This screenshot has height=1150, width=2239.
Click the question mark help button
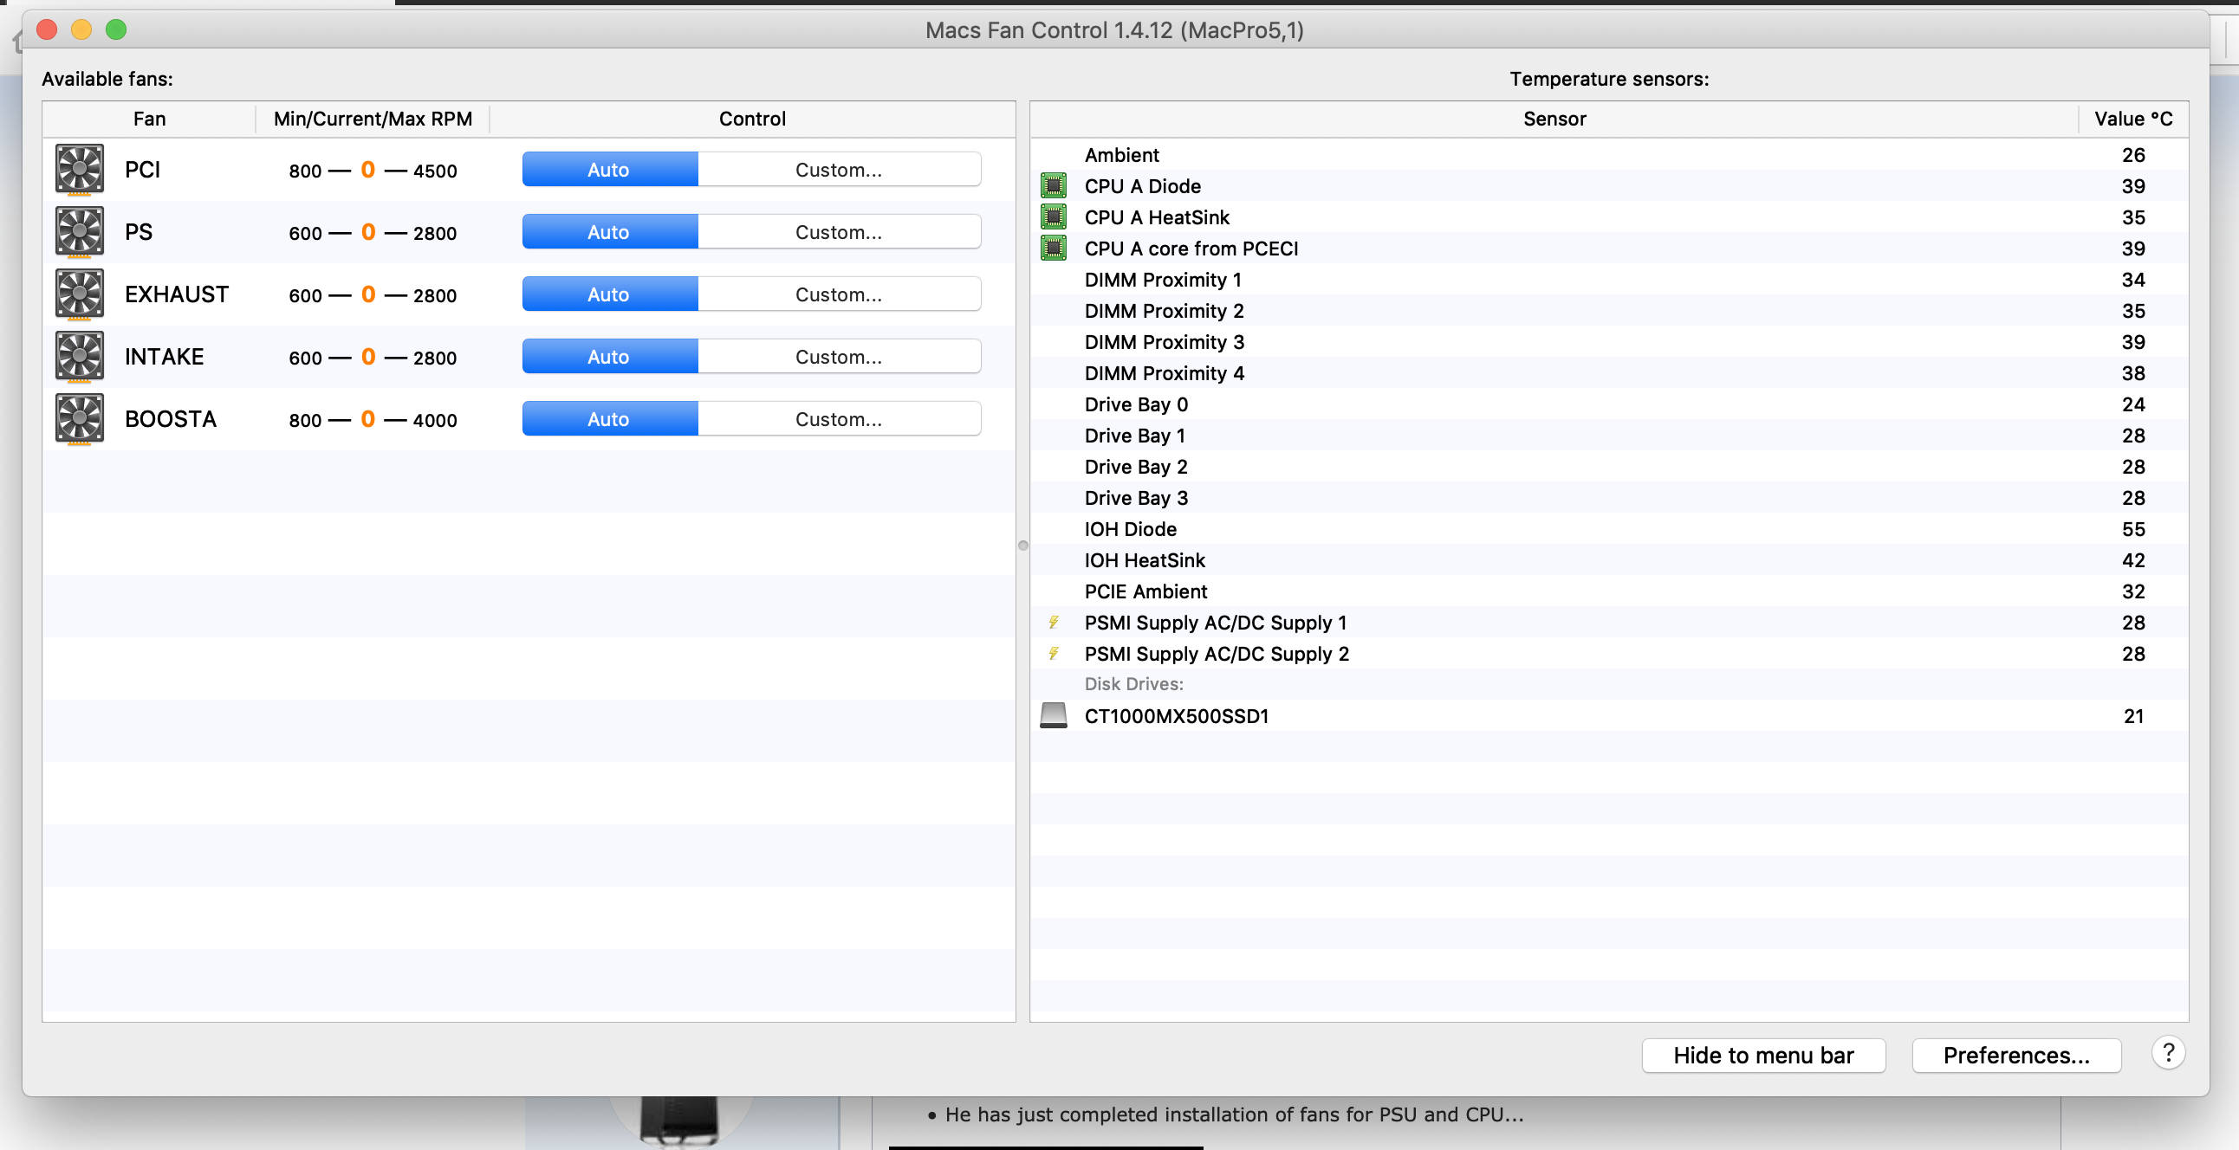pyautogui.click(x=2168, y=1053)
